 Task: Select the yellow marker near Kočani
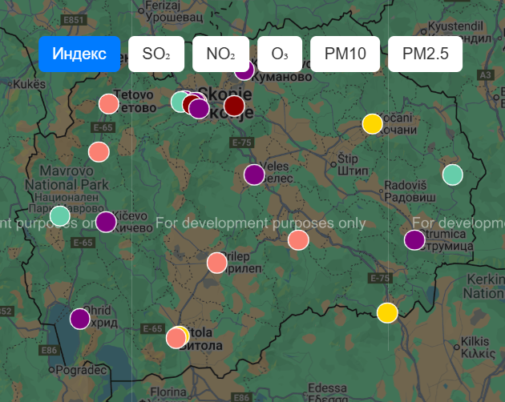coord(372,124)
